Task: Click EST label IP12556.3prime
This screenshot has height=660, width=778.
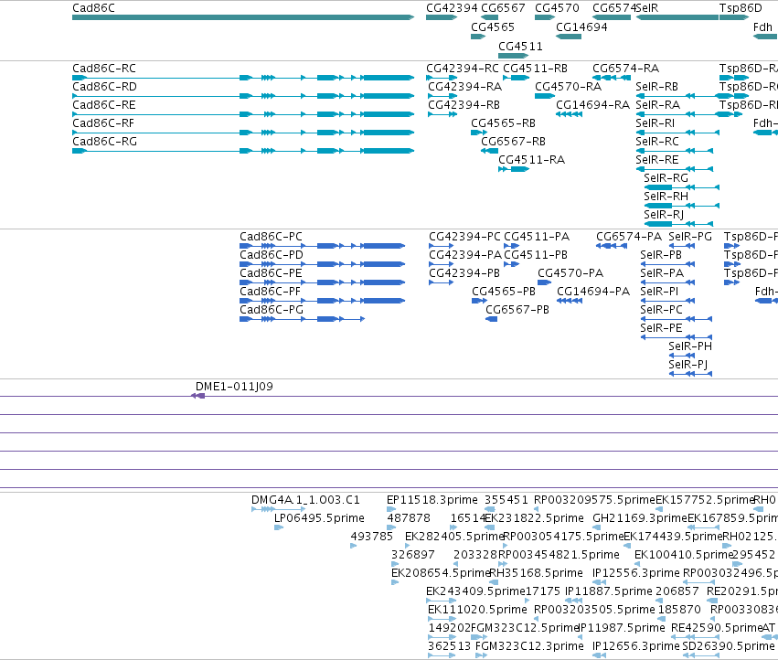Action: point(636,573)
